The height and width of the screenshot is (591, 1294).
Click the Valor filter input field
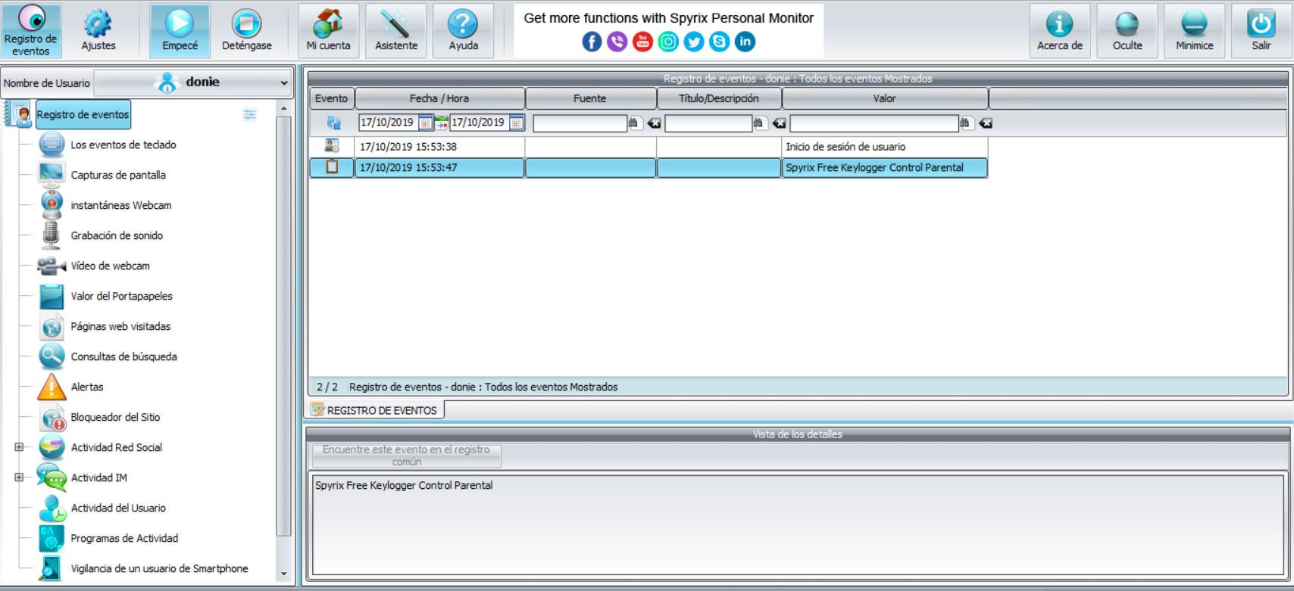pos(874,123)
